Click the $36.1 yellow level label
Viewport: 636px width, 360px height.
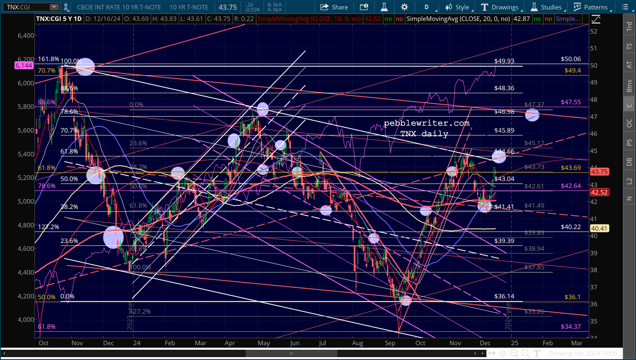click(x=573, y=297)
